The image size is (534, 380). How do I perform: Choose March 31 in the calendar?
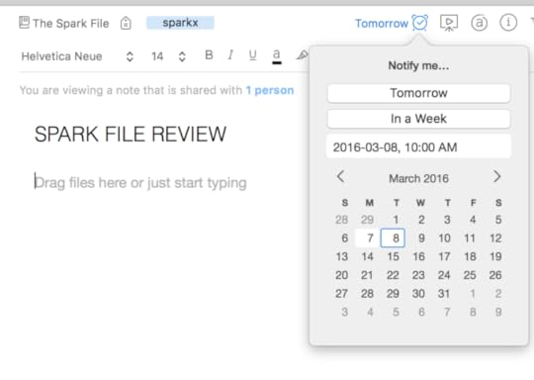[x=444, y=294]
